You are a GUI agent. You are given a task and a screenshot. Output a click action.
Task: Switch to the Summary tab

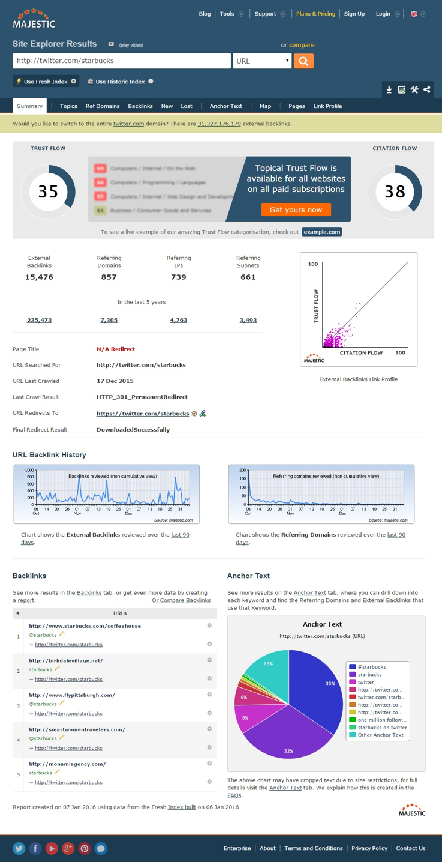29,106
